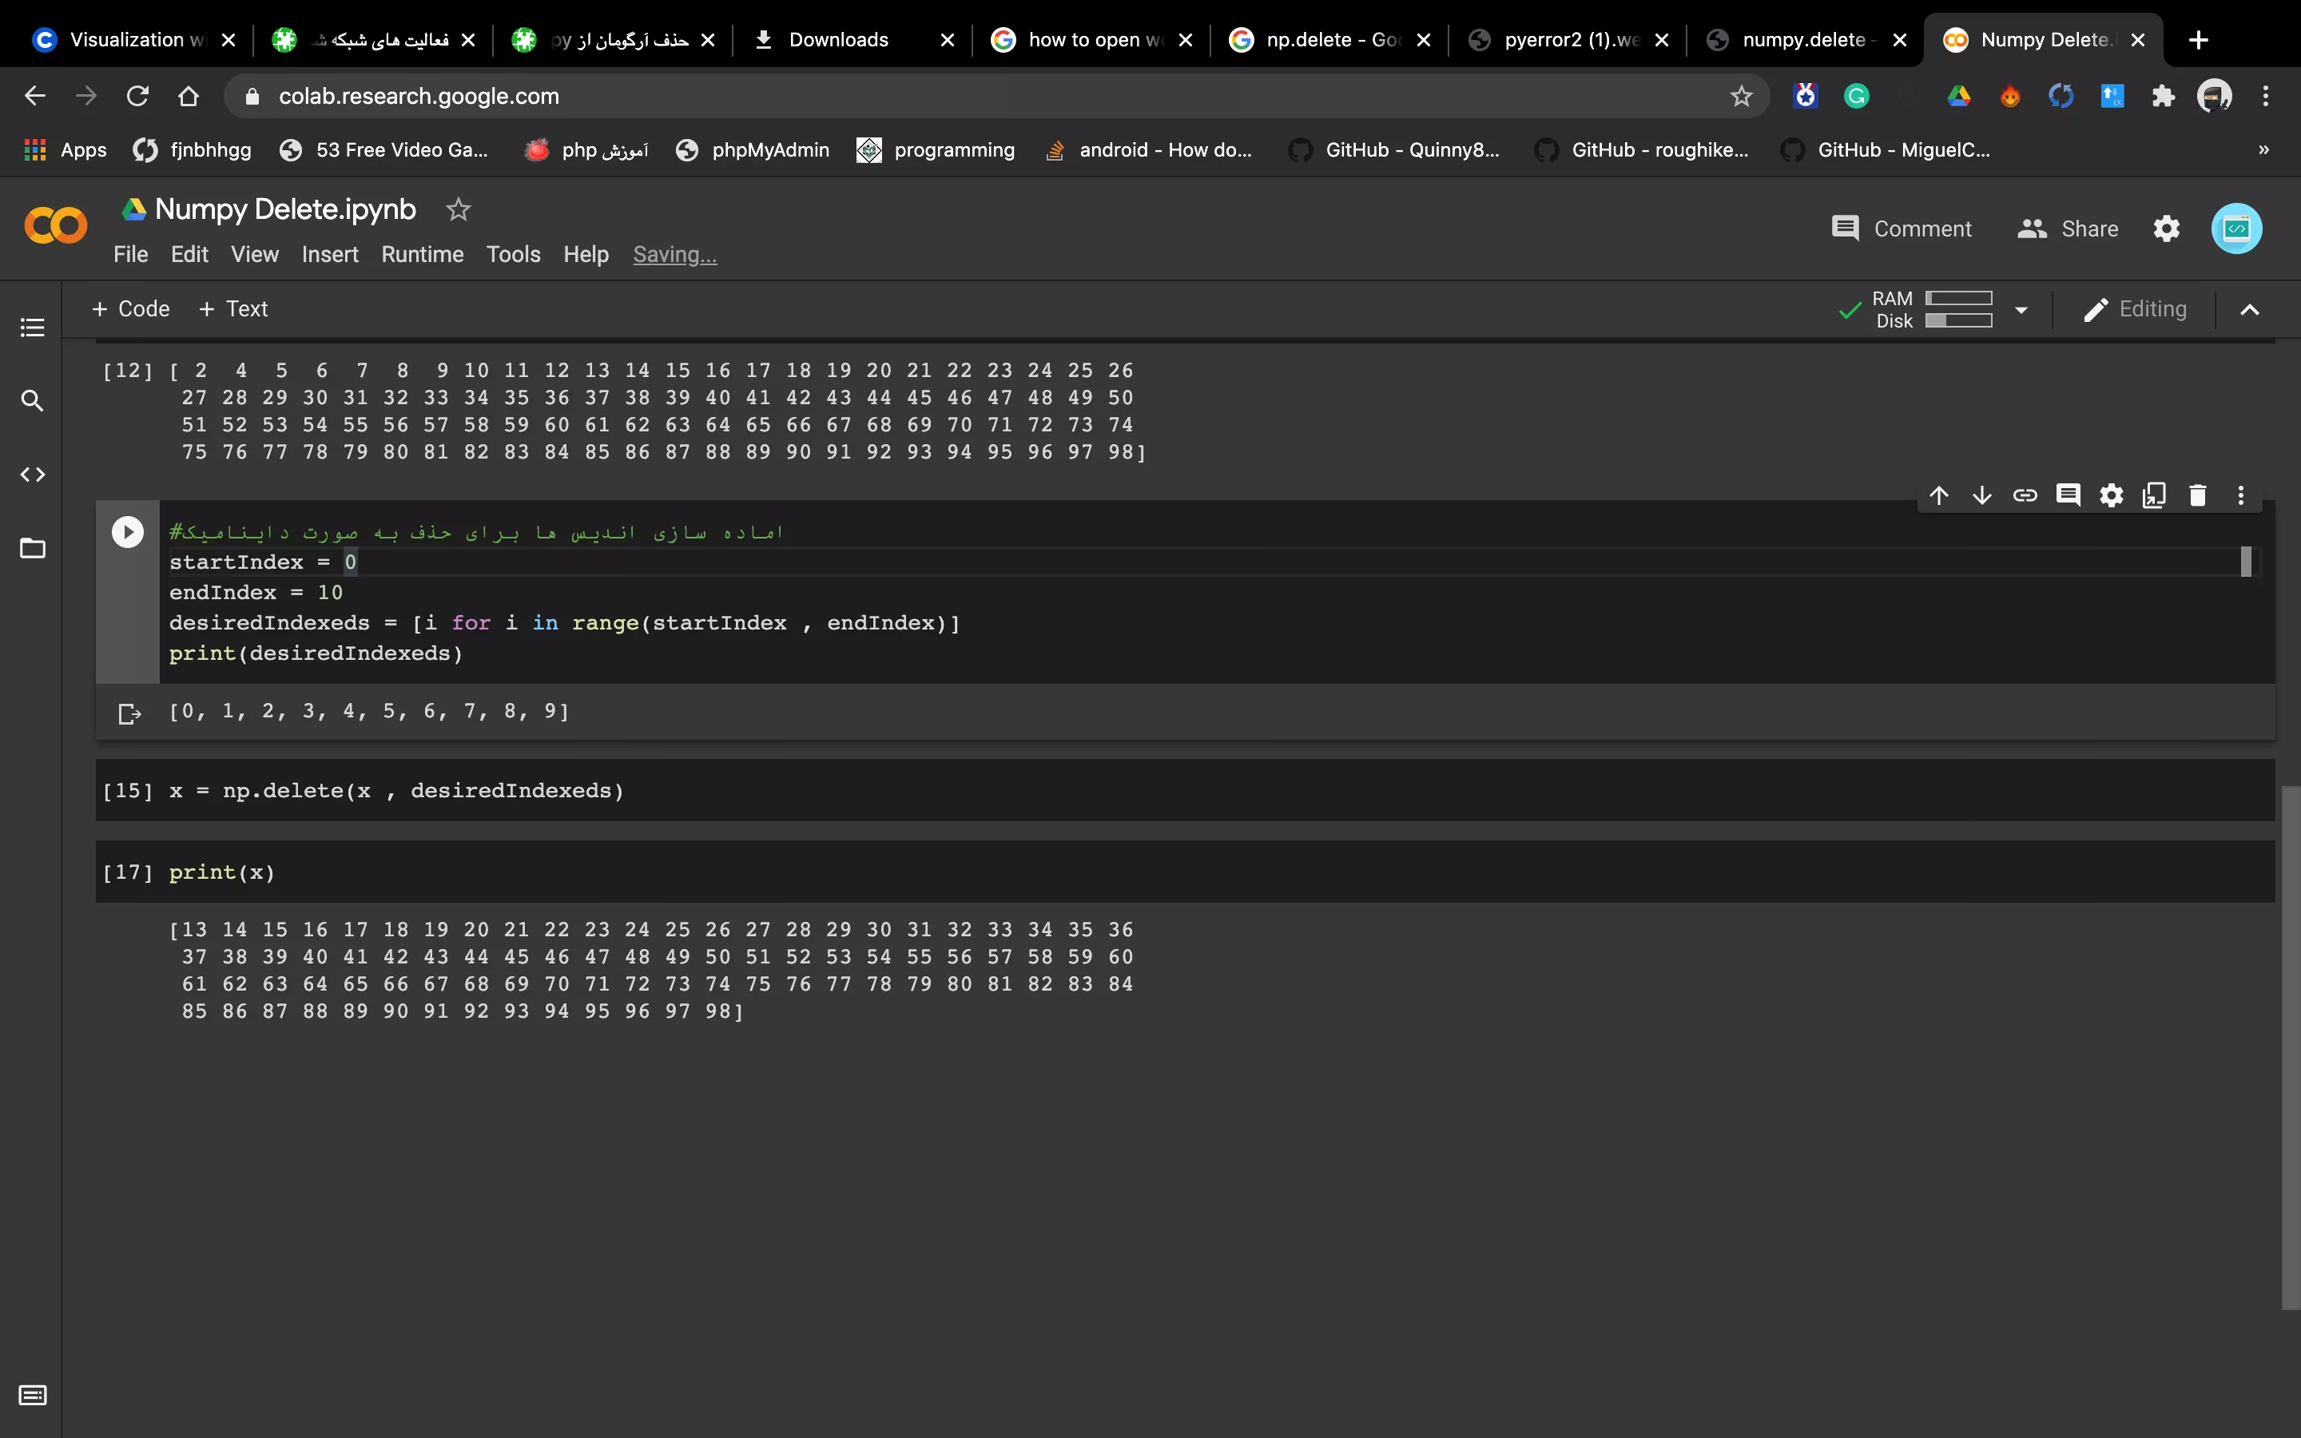Add a new Code cell
The width and height of the screenshot is (2301, 1438).
pyautogui.click(x=130, y=309)
